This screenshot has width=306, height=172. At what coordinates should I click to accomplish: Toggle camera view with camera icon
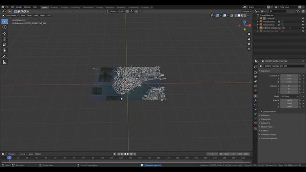click(249, 44)
